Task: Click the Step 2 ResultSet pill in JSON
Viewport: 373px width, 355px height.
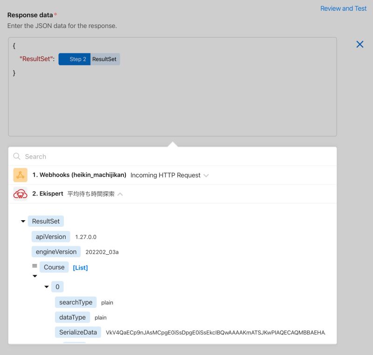Action: pyautogui.click(x=89, y=59)
